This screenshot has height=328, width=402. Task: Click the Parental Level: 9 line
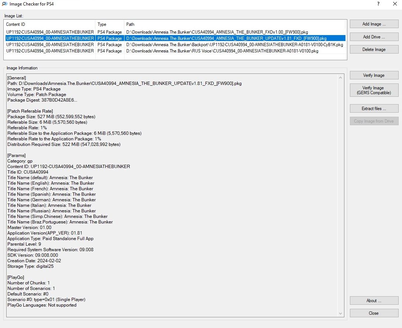pos(24,244)
